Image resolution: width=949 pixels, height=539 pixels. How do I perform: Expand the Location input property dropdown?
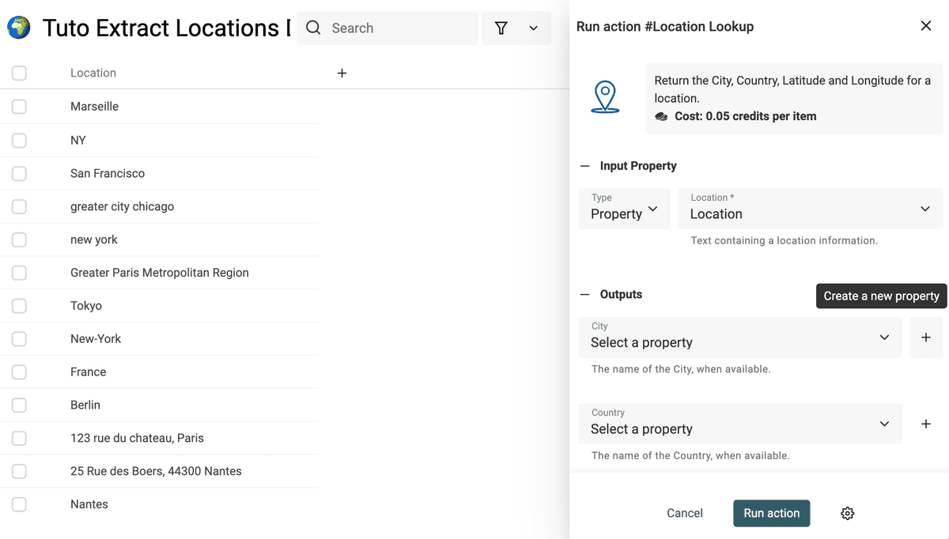[810, 209]
